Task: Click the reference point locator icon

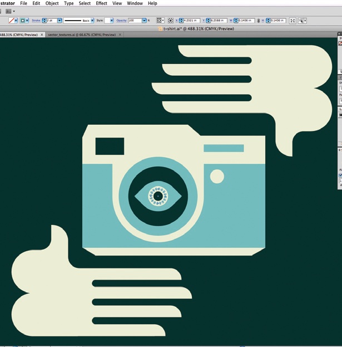Action: click(x=170, y=21)
